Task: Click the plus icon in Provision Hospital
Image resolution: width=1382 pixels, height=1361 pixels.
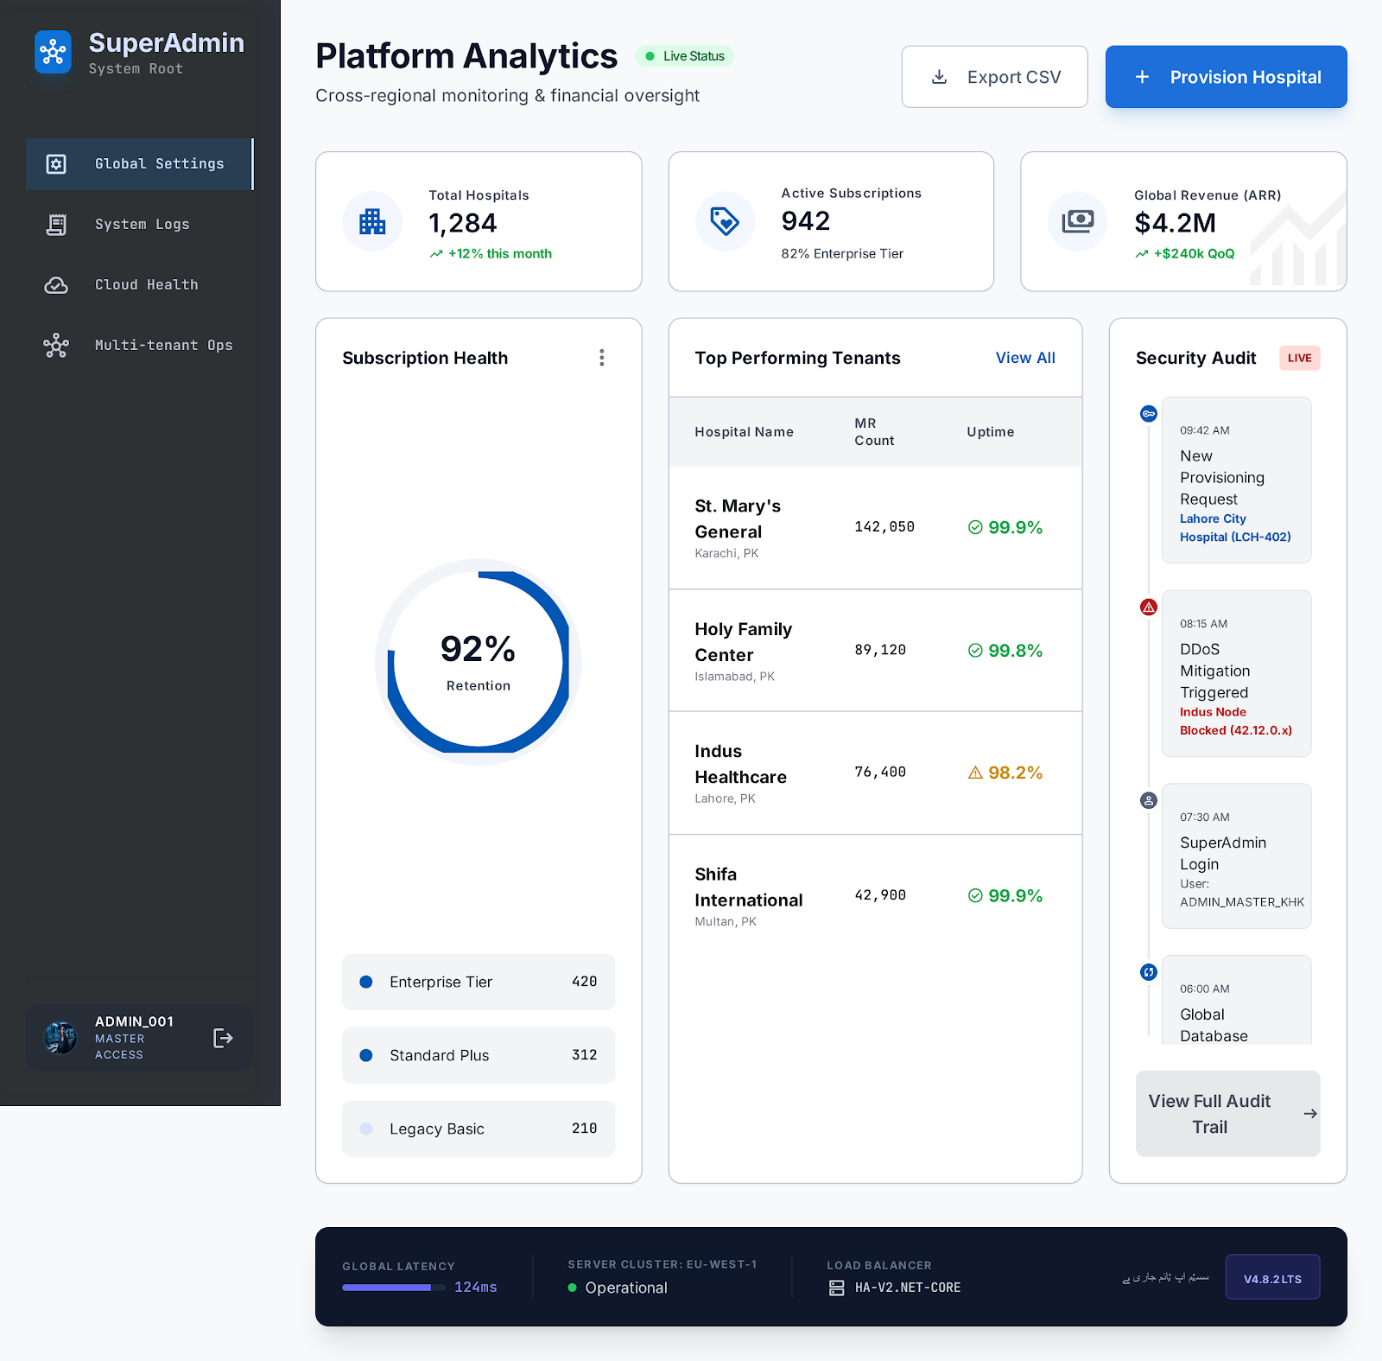Action: point(1142,77)
